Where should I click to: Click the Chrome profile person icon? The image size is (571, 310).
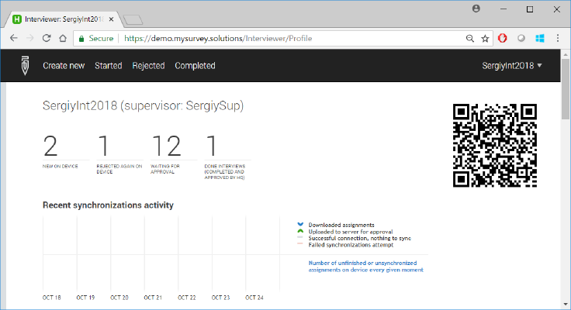(476, 9)
